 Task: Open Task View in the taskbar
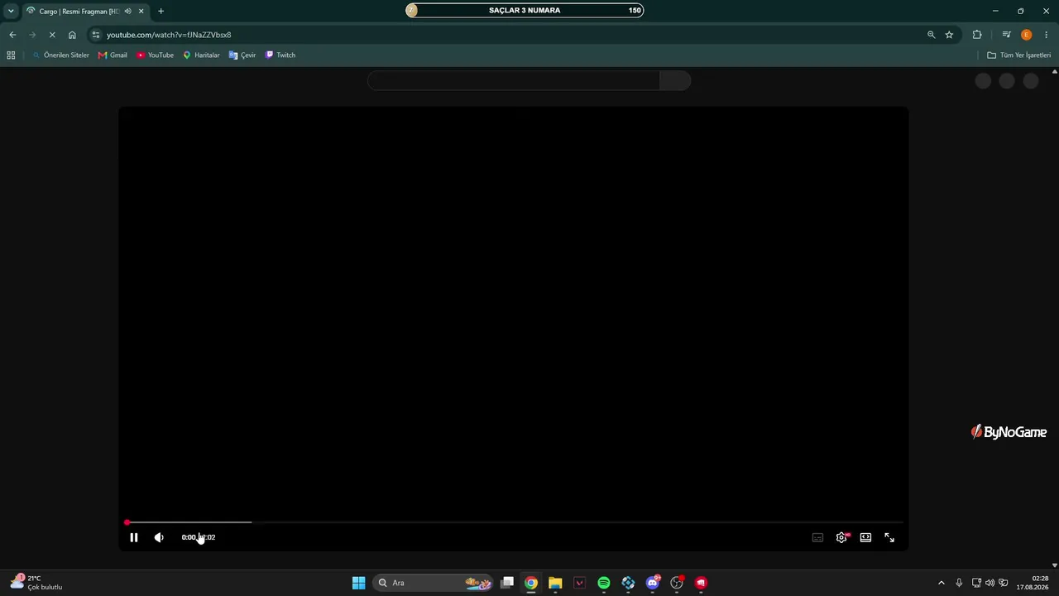point(507,583)
